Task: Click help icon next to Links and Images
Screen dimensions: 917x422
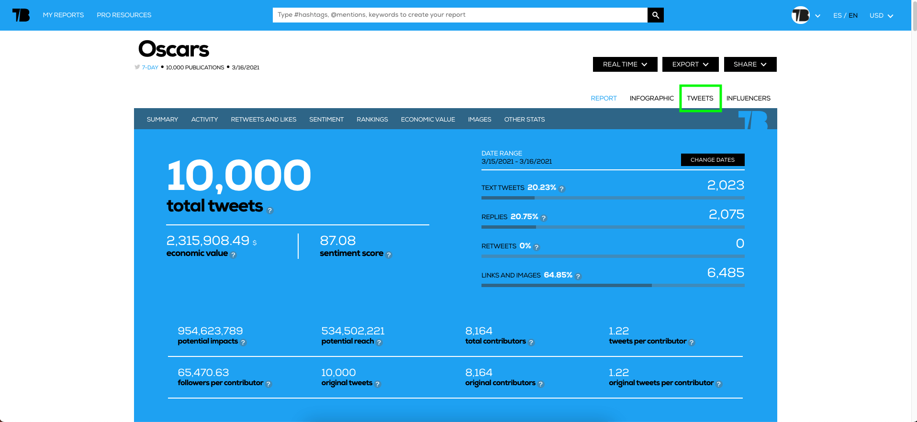Action: point(578,276)
